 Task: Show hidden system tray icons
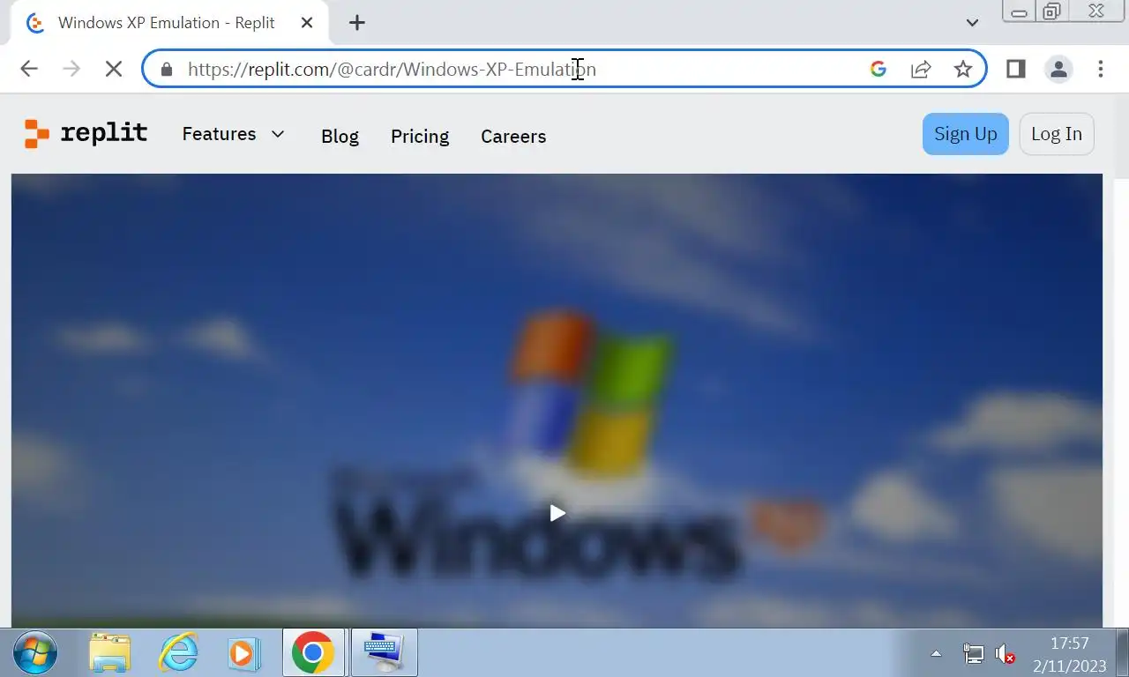tap(936, 654)
